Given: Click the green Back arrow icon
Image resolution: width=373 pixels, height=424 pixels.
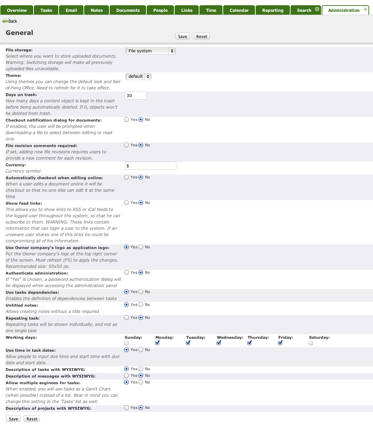Looking at the screenshot, I should pos(5,21).
